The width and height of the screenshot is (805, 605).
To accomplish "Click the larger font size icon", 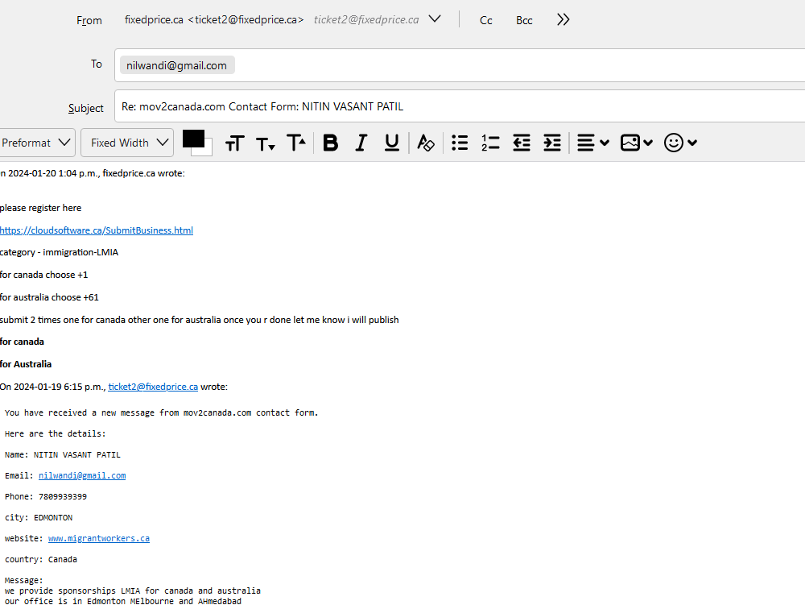I will tap(296, 143).
